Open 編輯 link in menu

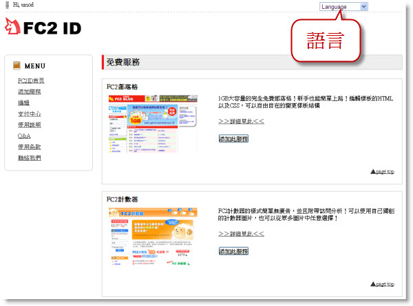click(x=23, y=102)
